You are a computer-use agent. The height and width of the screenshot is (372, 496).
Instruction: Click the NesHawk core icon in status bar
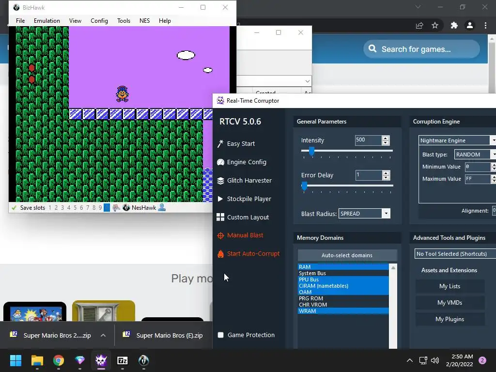tap(126, 208)
